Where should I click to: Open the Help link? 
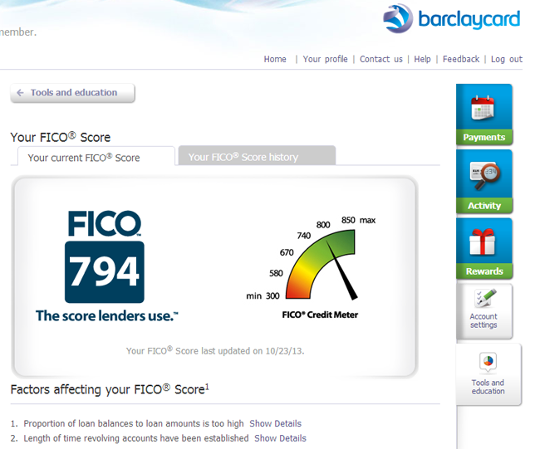click(x=422, y=59)
